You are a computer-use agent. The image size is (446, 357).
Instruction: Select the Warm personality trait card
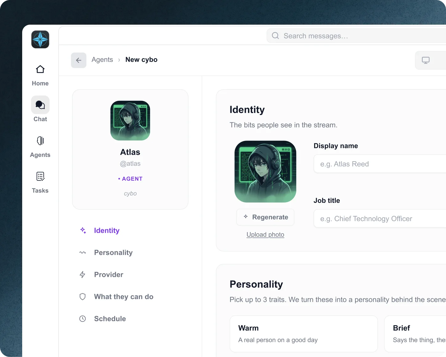coord(304,334)
